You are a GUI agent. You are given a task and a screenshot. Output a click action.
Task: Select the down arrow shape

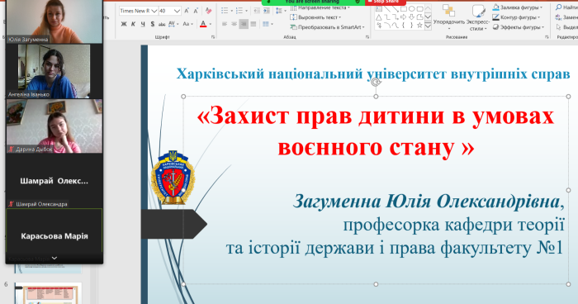(x=412, y=17)
